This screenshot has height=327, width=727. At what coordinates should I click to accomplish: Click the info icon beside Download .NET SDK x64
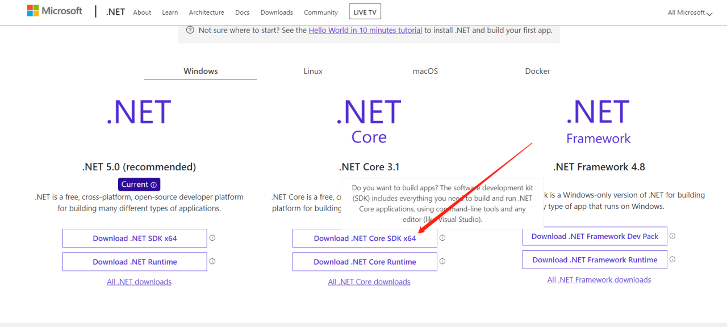point(212,237)
